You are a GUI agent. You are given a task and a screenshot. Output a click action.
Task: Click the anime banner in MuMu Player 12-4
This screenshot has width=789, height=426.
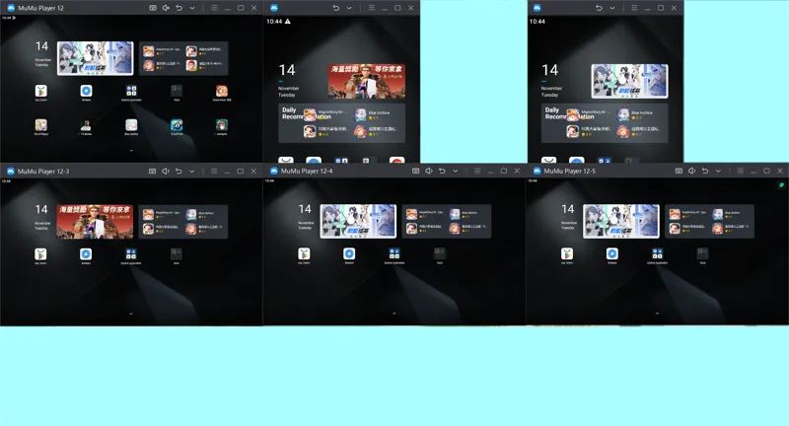[358, 221]
